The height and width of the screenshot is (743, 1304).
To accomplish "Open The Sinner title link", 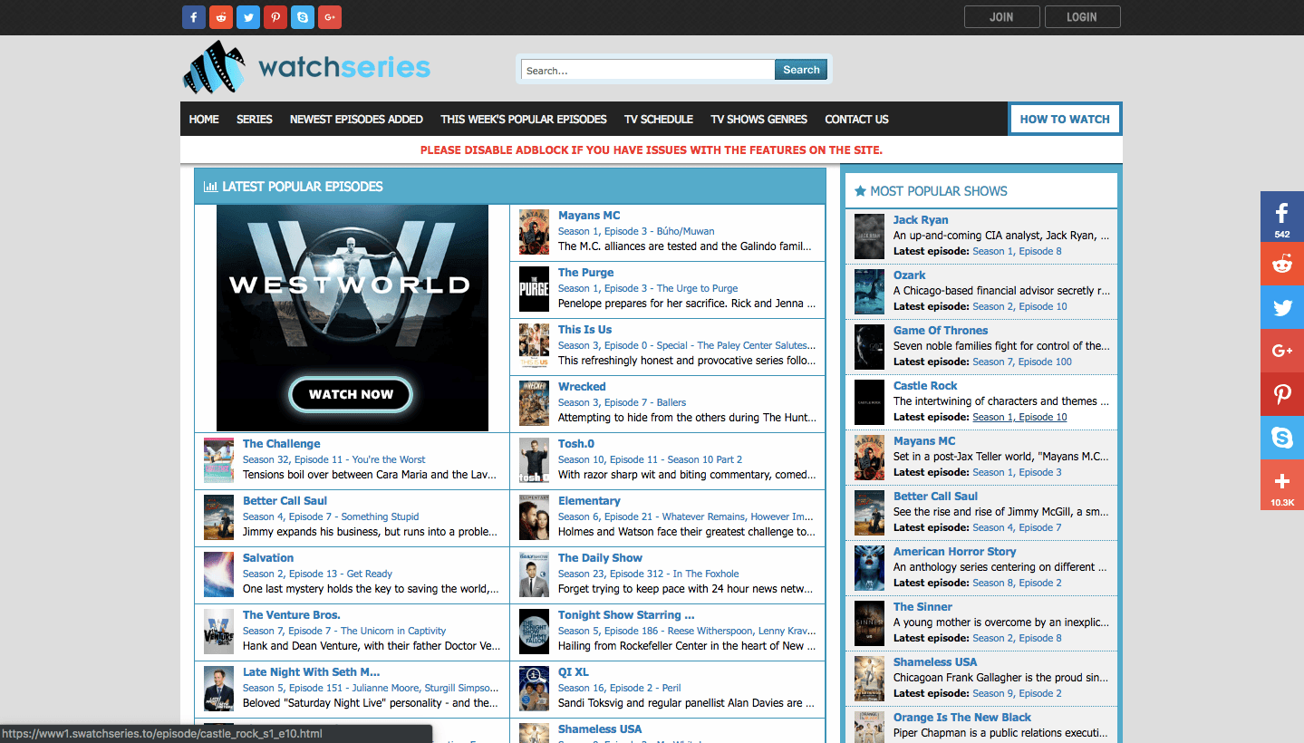I will click(x=922, y=607).
